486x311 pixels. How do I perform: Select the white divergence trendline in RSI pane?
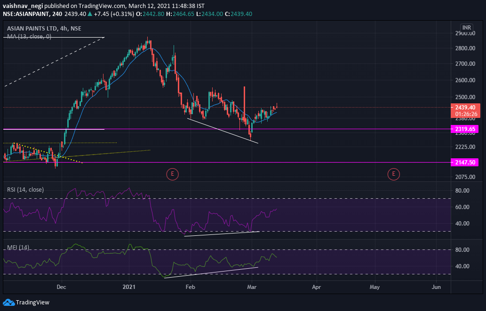(x=222, y=233)
